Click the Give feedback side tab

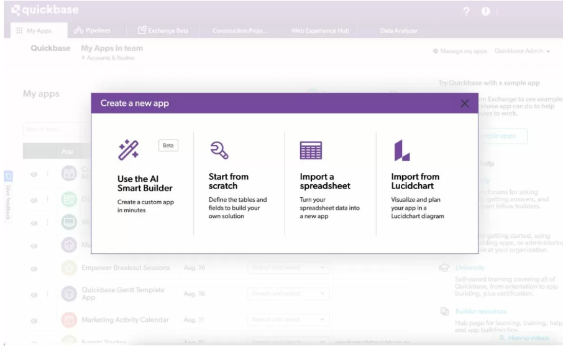(8, 197)
